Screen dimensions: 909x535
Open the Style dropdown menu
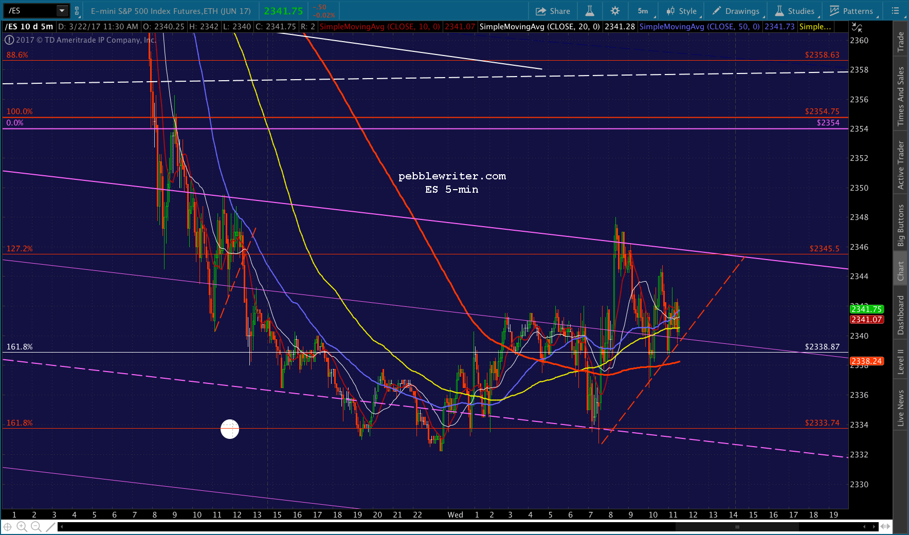click(x=682, y=11)
